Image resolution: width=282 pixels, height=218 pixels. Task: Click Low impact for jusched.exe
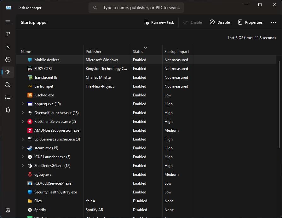tap(168, 95)
